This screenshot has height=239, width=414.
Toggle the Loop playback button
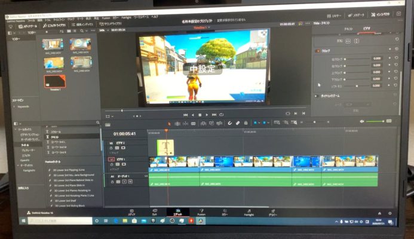pyautogui.click(x=222, y=115)
